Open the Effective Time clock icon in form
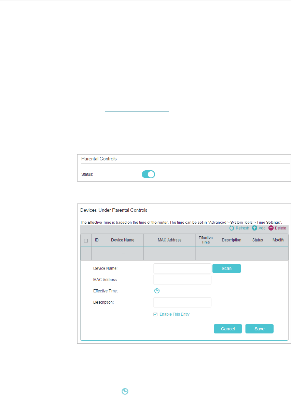Viewport: 291px width, 395px height. (x=157, y=291)
